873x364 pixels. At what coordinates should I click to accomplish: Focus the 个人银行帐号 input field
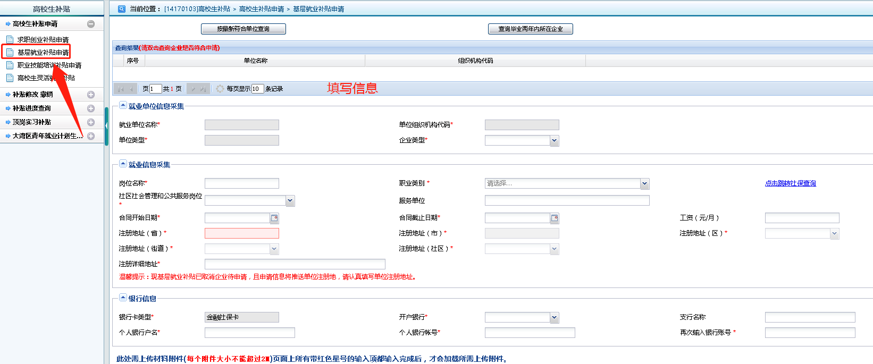click(x=530, y=333)
